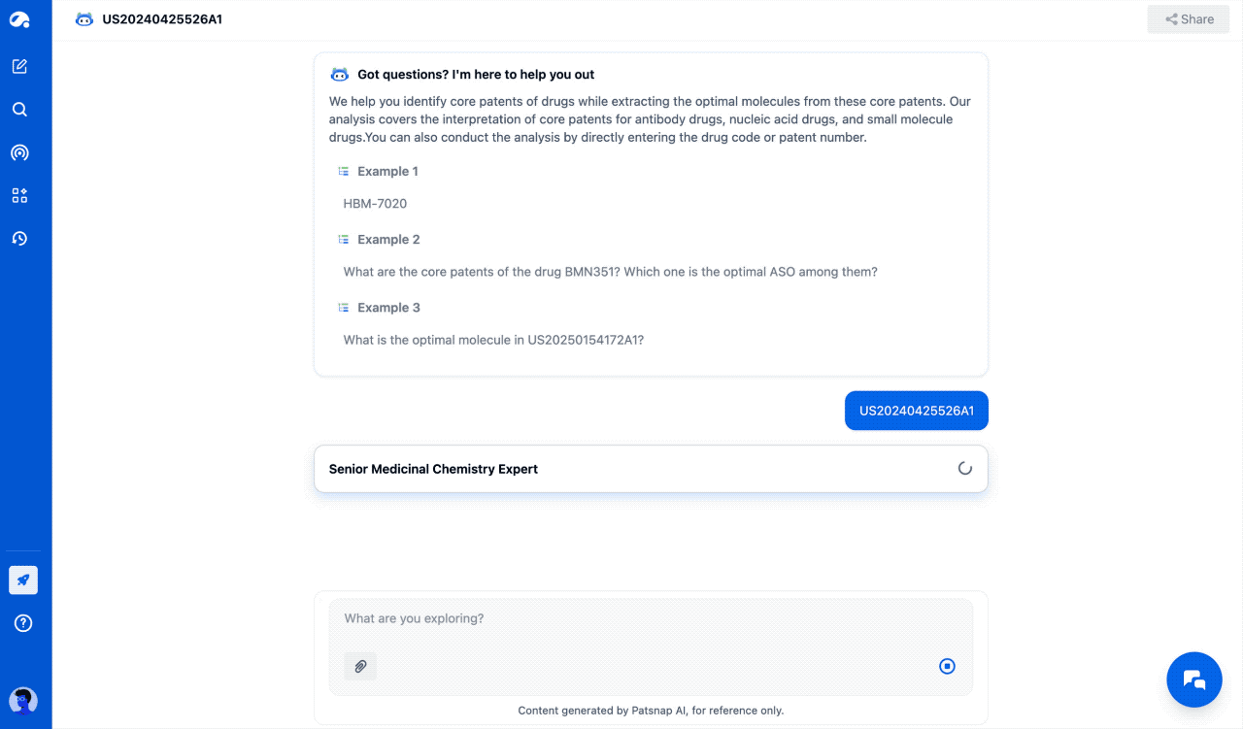This screenshot has height=729, width=1243.
Task: Select the BMN351 core patents example
Action: pos(610,272)
